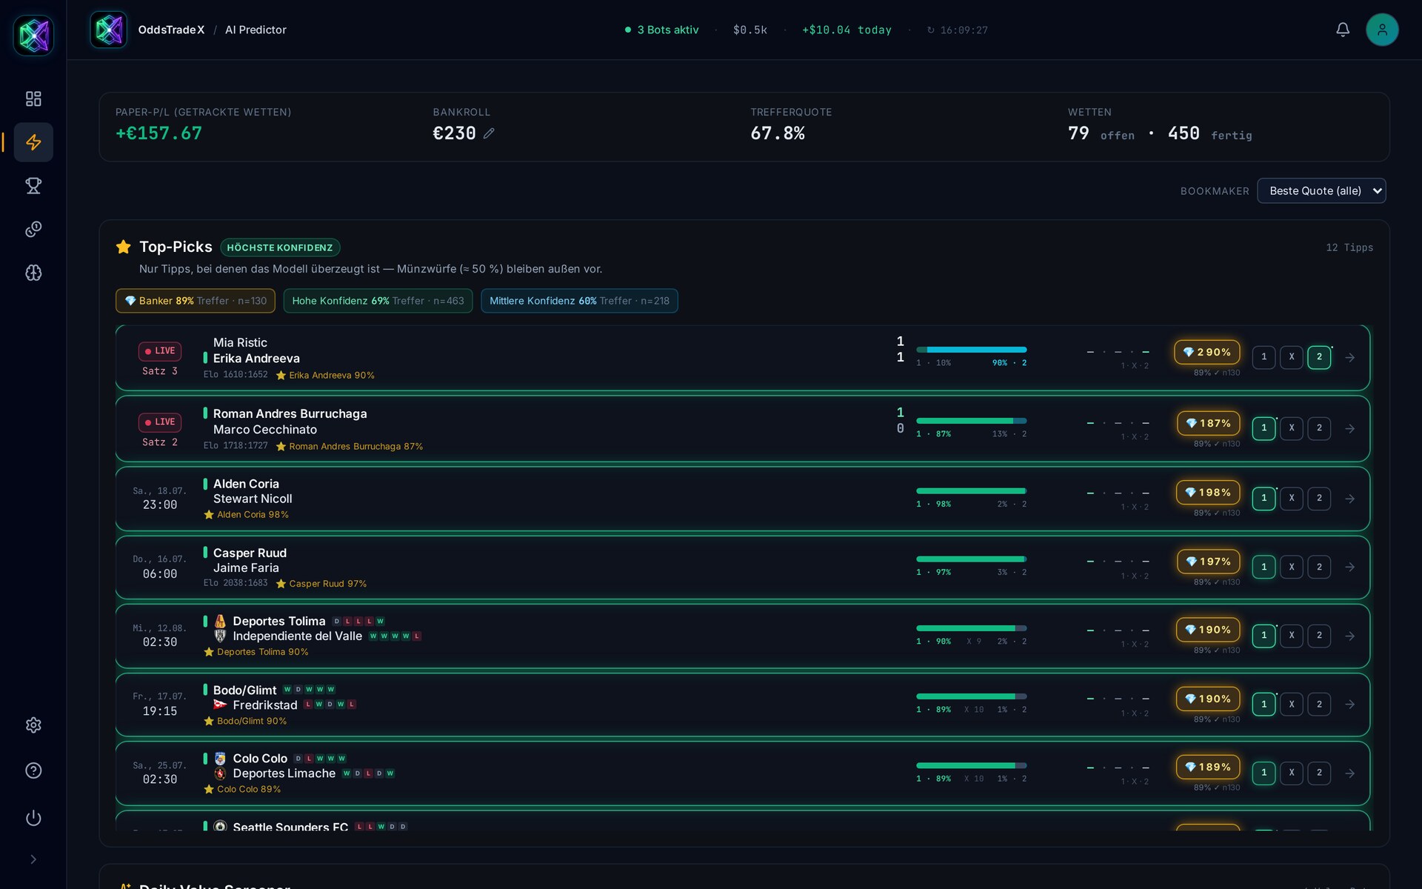Open Alden Coria match details arrow

(x=1350, y=499)
